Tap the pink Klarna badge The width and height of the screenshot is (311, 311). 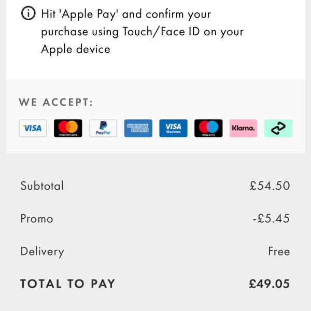coord(243,128)
